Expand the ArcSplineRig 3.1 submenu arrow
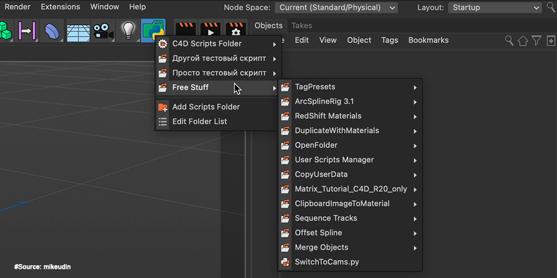The width and height of the screenshot is (557, 278). [x=415, y=102]
